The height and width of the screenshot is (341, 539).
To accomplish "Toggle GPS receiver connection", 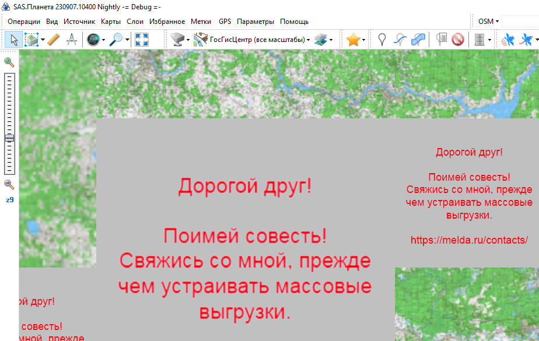I will tap(509, 40).
